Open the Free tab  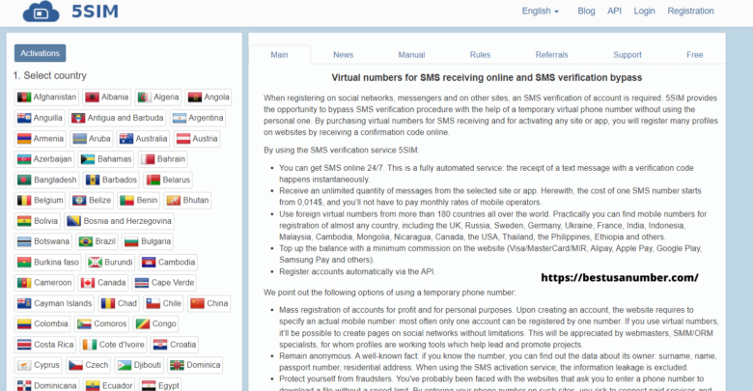(x=695, y=55)
